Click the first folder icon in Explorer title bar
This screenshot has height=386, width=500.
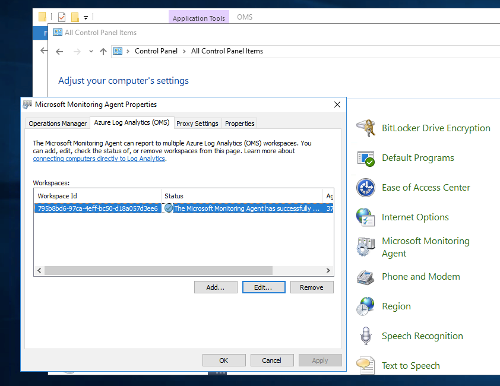(42, 17)
